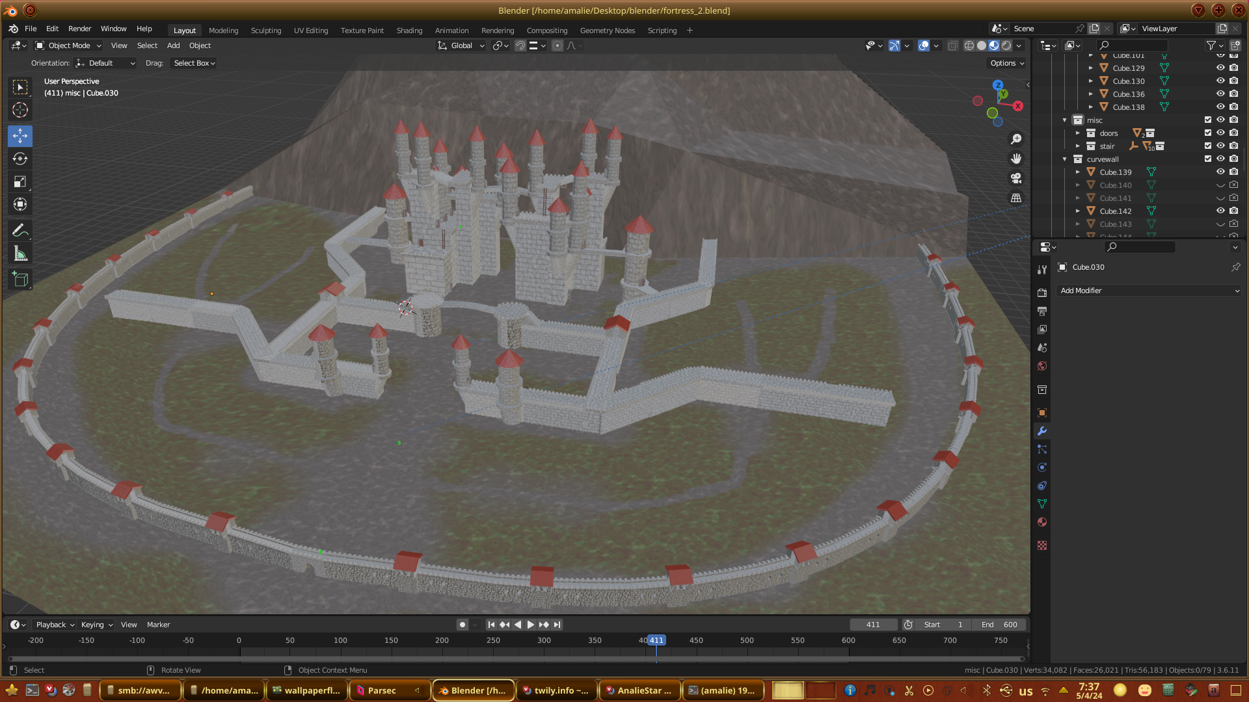Click frame 200 on the timeline ruler
The width and height of the screenshot is (1249, 702).
[x=442, y=640]
